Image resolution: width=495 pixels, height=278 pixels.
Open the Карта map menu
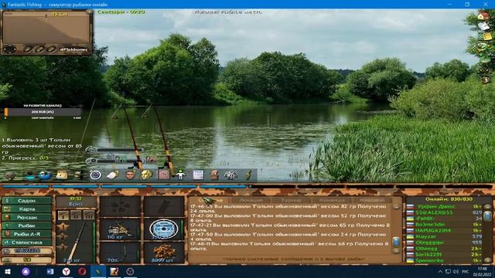pos(27,209)
